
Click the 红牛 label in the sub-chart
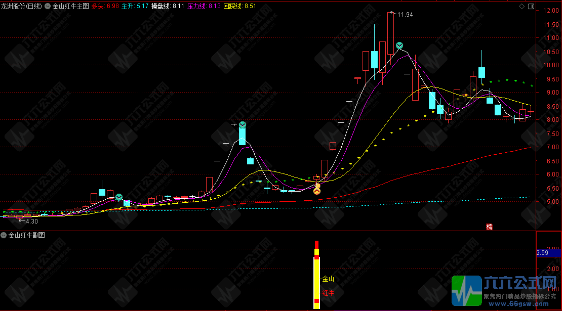[328, 293]
